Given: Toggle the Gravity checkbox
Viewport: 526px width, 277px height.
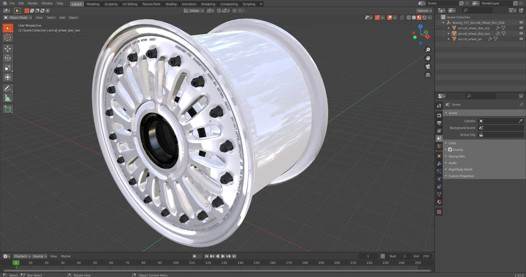Looking at the screenshot, I should (x=450, y=149).
